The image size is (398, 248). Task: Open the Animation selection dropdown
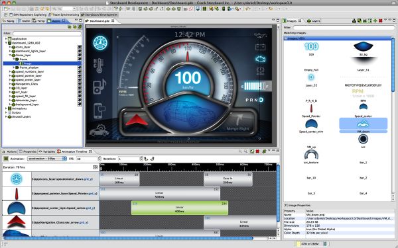click(x=47, y=159)
